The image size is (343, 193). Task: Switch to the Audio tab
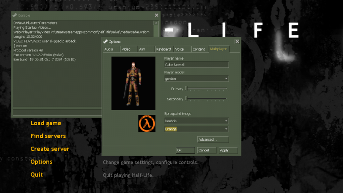coord(111,49)
